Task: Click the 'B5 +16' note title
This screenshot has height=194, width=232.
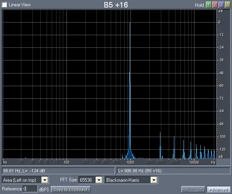Action: (116, 5)
